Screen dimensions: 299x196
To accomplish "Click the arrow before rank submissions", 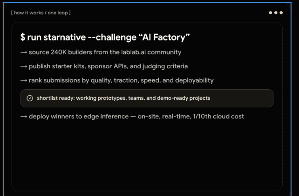I will click(x=24, y=80).
